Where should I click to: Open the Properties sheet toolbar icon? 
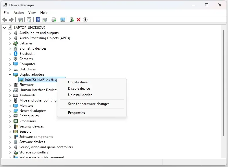[x=29, y=20]
